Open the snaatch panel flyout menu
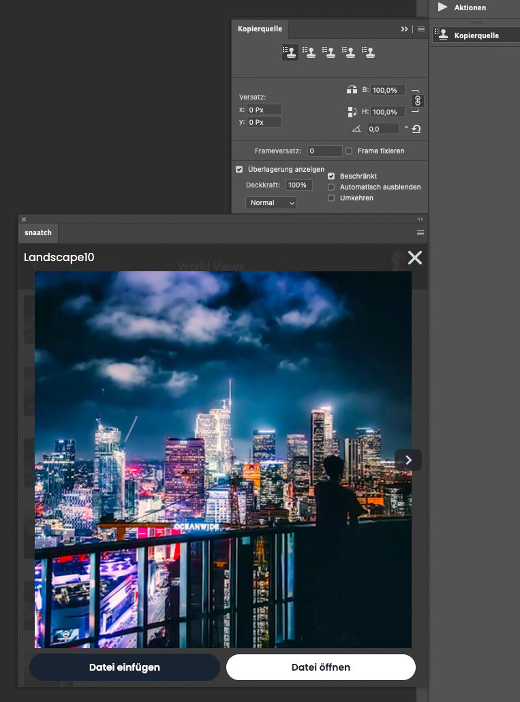 [x=420, y=232]
